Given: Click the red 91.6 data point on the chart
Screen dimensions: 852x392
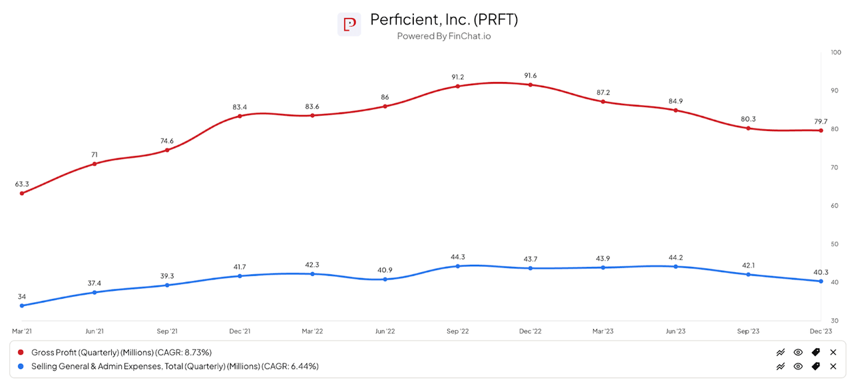Looking at the screenshot, I should pos(531,85).
